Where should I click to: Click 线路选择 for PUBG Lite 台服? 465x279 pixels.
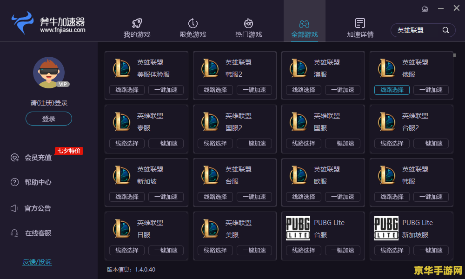[x=304, y=250]
